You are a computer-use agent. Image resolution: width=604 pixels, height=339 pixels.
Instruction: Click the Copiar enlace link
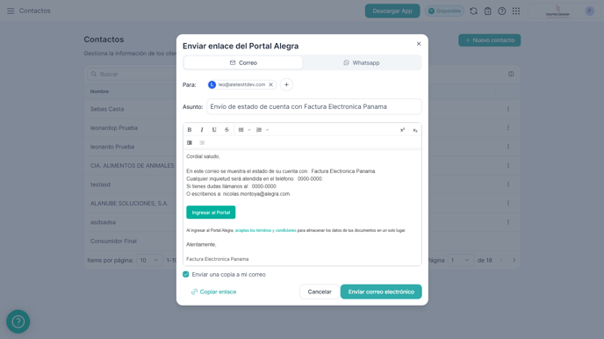click(x=214, y=292)
